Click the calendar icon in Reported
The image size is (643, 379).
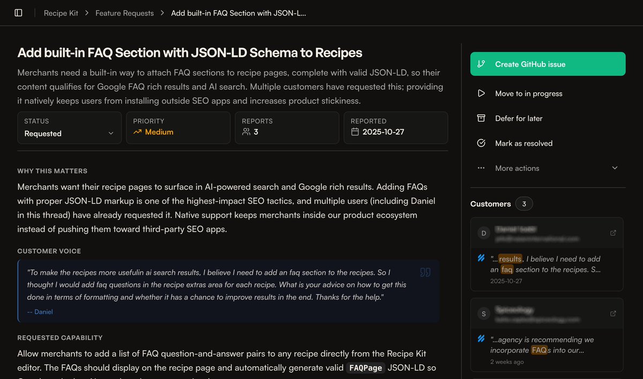click(355, 132)
